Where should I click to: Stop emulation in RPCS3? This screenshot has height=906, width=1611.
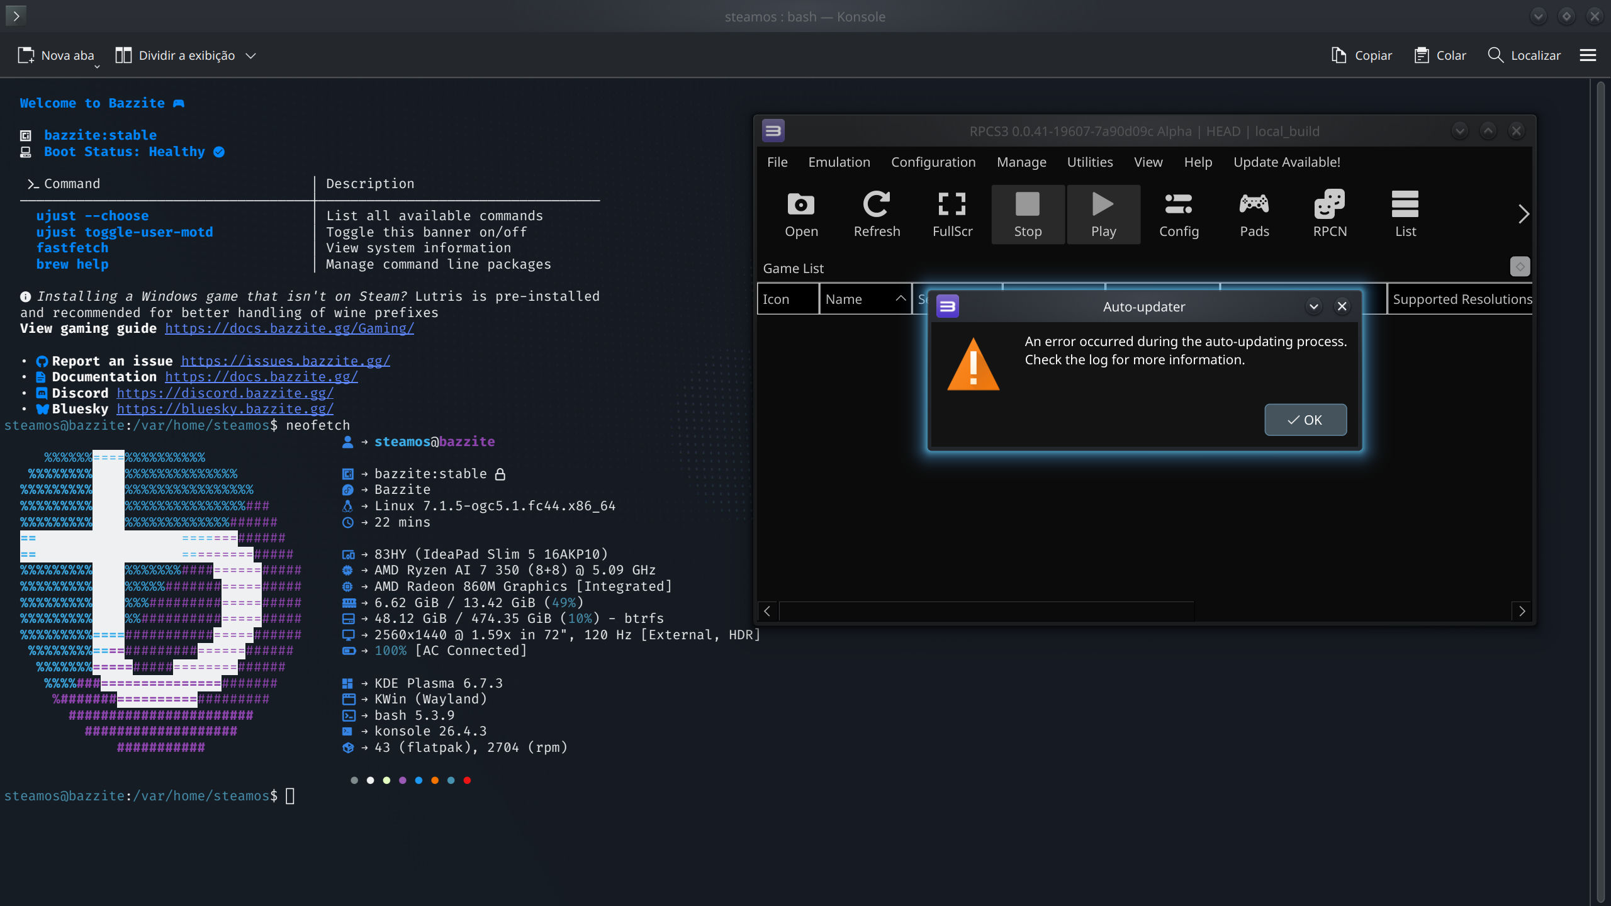[1028, 215]
